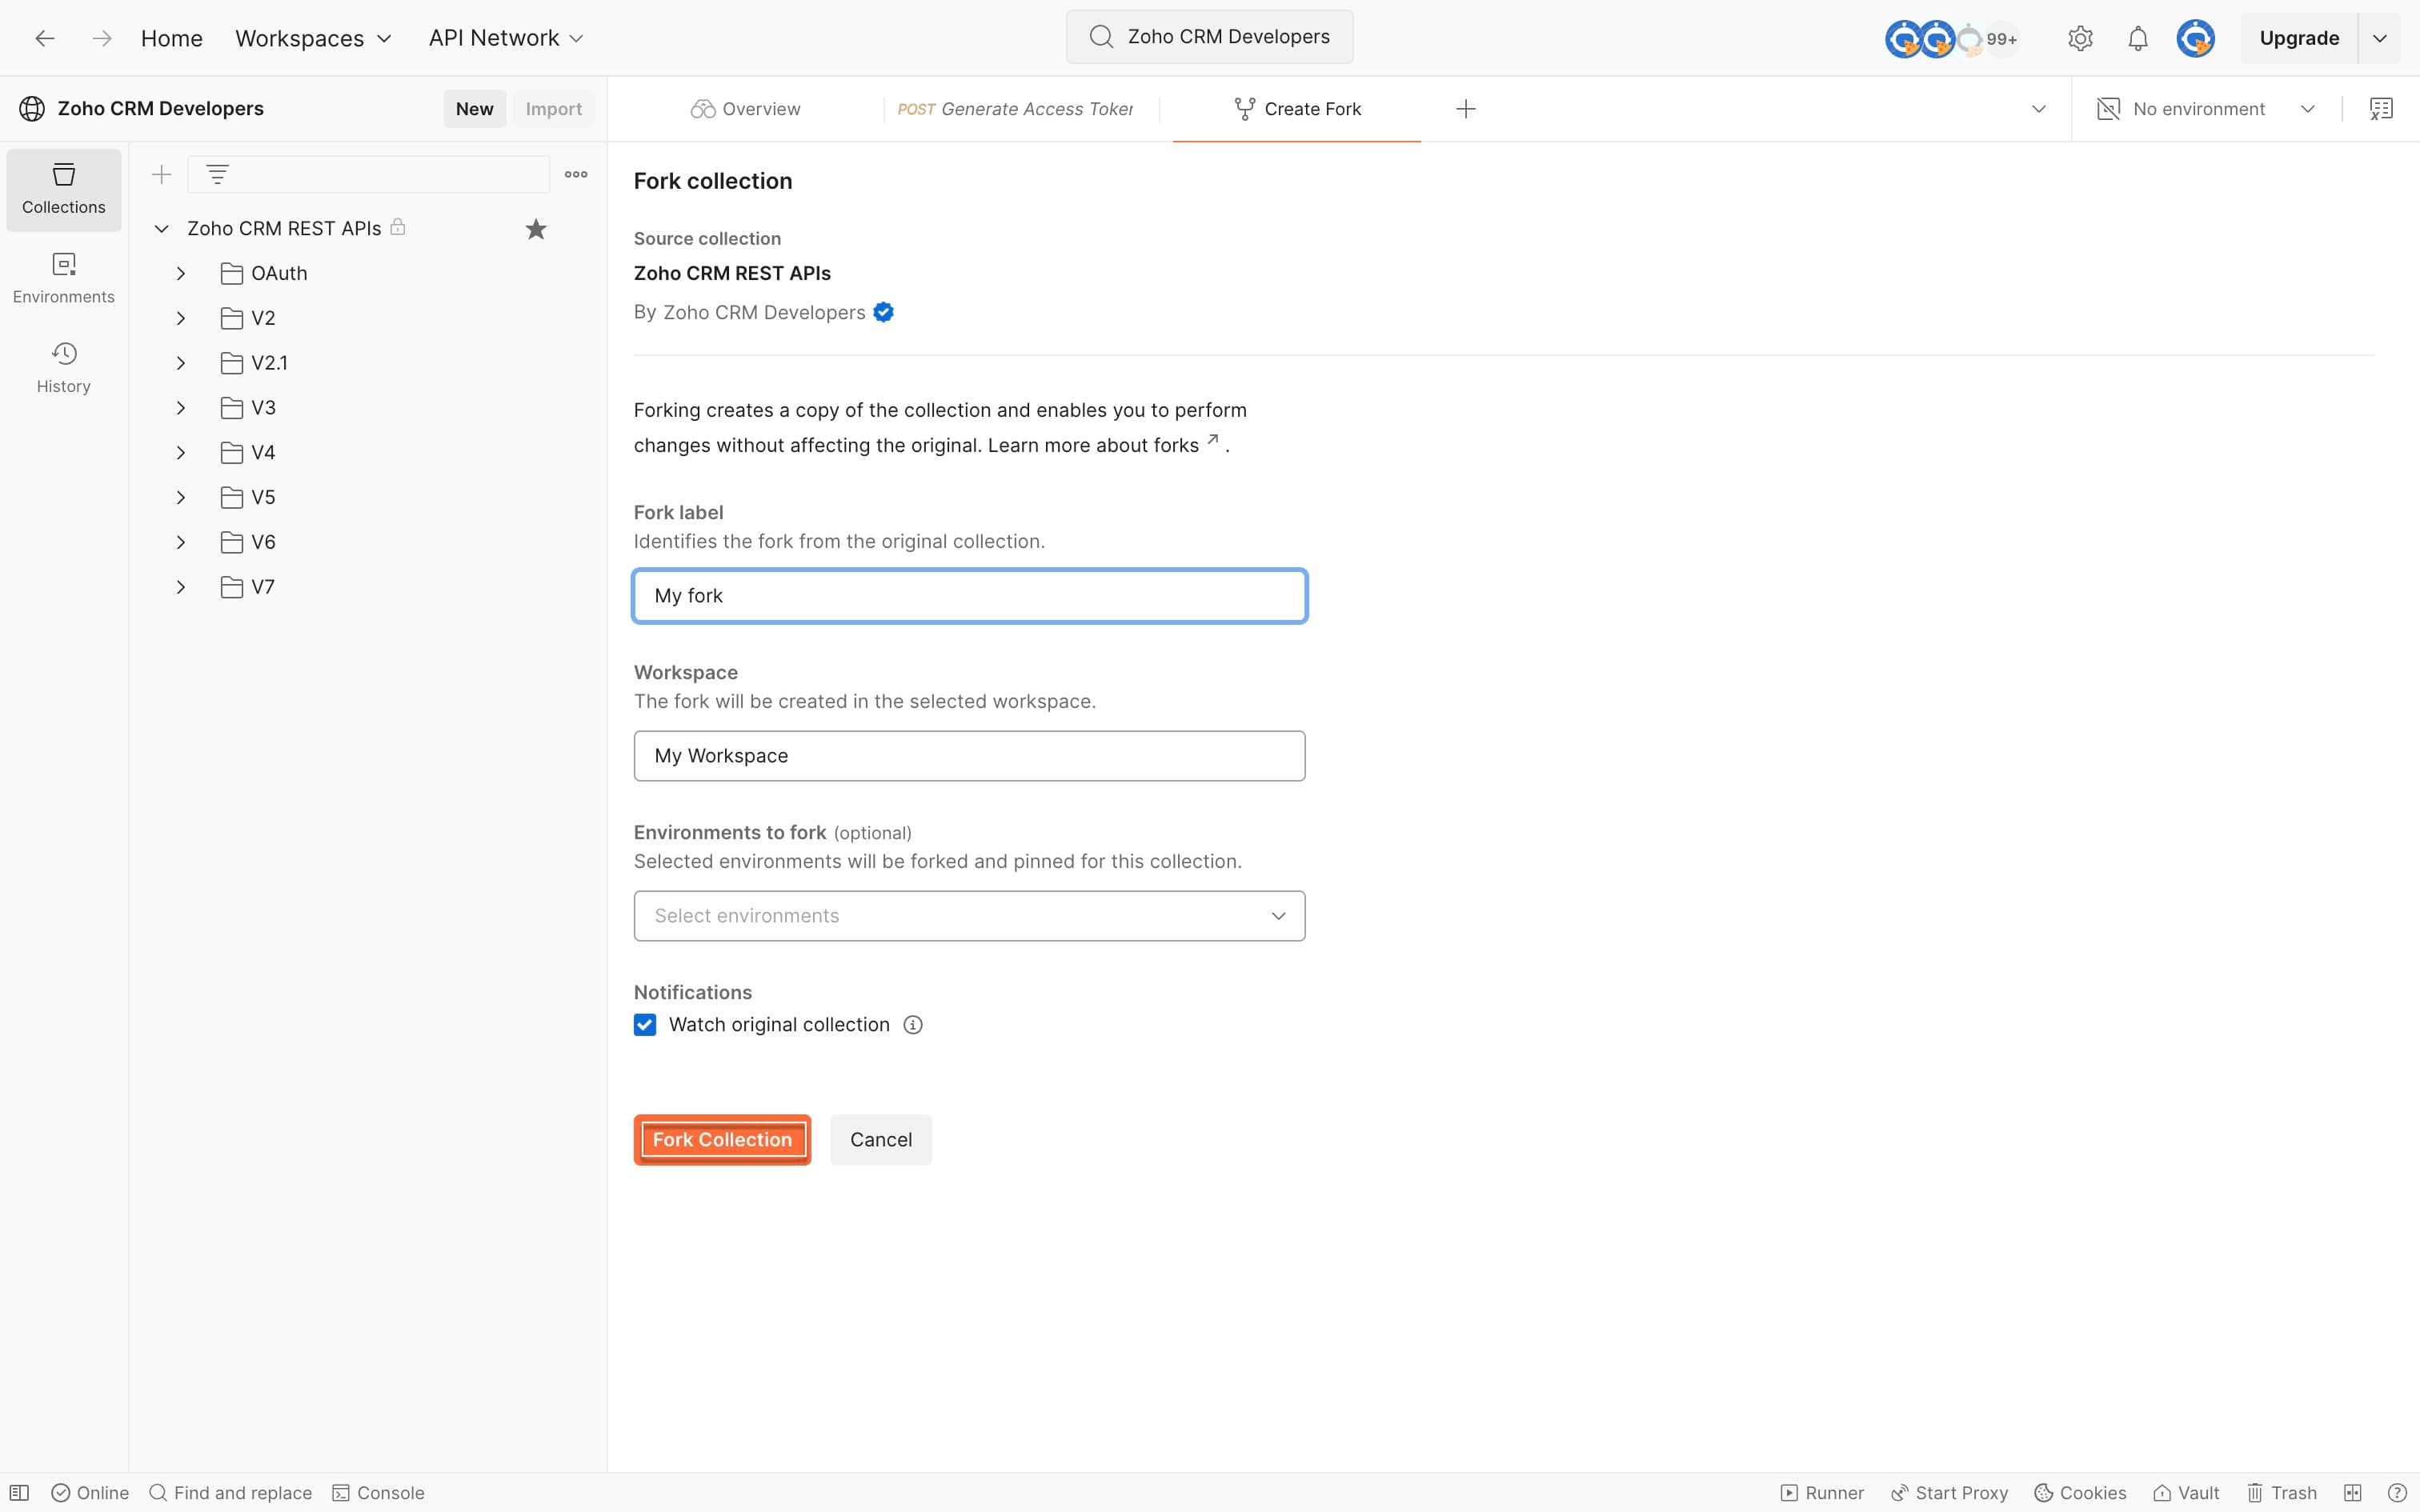The width and height of the screenshot is (2420, 1512).
Task: Open the No environment selector dropdown
Action: (2206, 109)
